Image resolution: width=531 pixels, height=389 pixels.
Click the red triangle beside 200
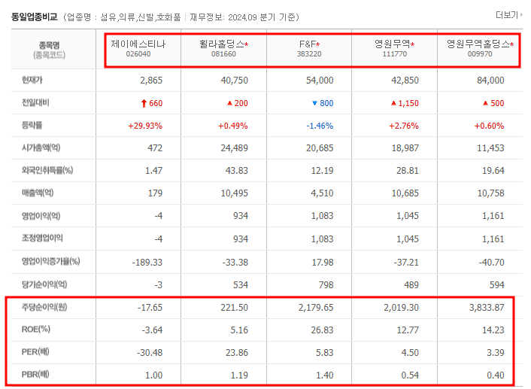click(229, 103)
